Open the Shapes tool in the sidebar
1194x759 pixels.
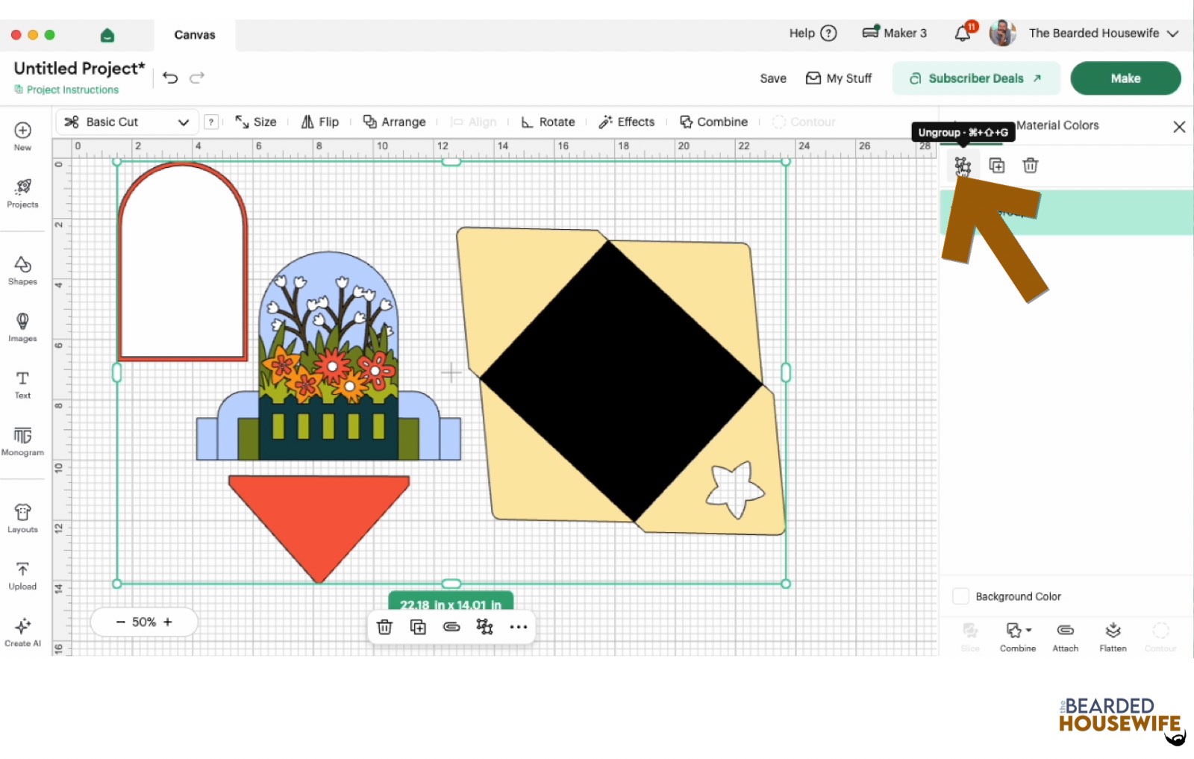click(22, 270)
